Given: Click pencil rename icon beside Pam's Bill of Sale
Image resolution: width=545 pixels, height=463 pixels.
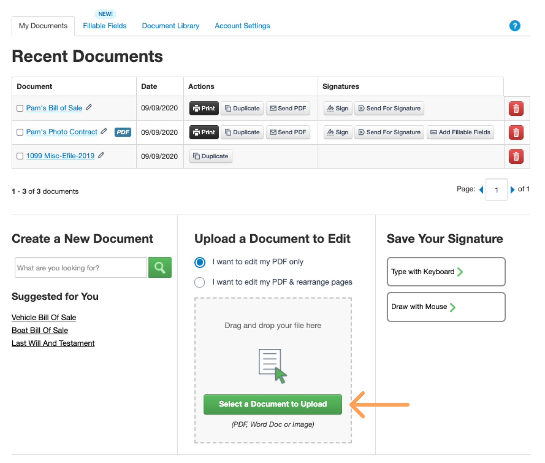Looking at the screenshot, I should (89, 107).
